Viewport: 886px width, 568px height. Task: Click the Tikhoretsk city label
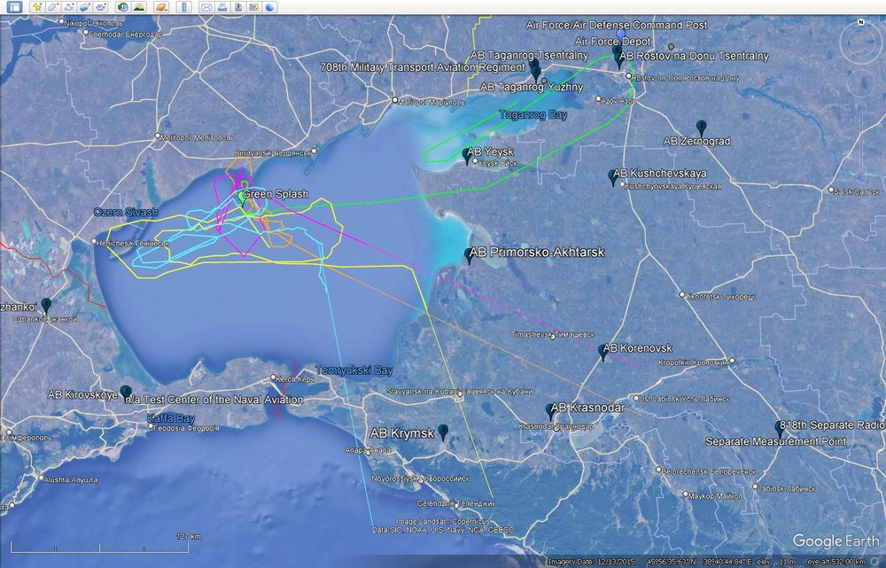720,297
